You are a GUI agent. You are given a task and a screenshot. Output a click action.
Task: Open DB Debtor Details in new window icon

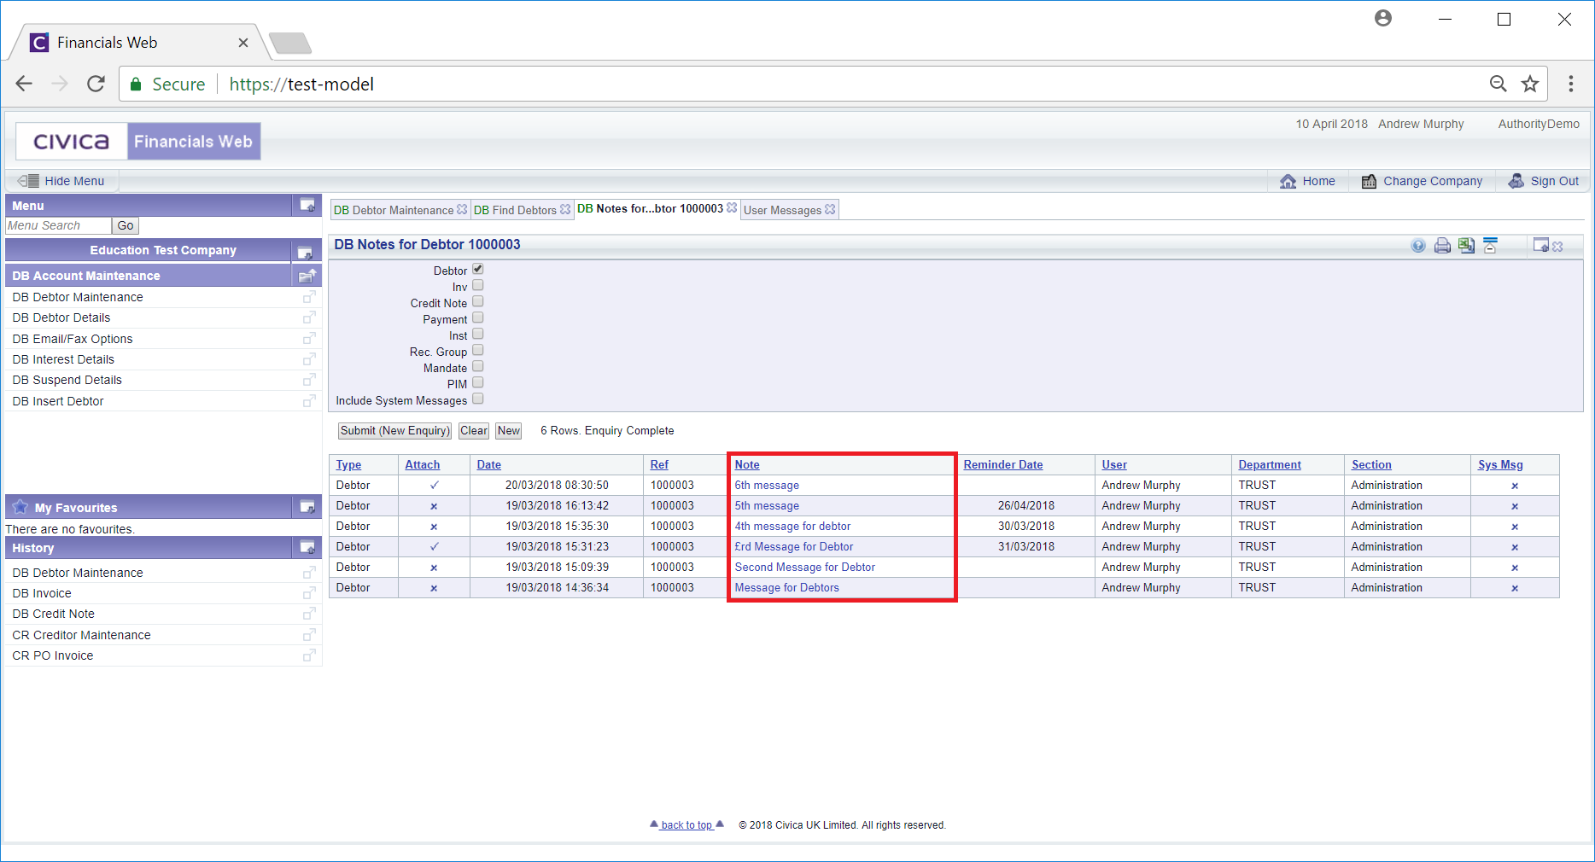click(x=309, y=317)
